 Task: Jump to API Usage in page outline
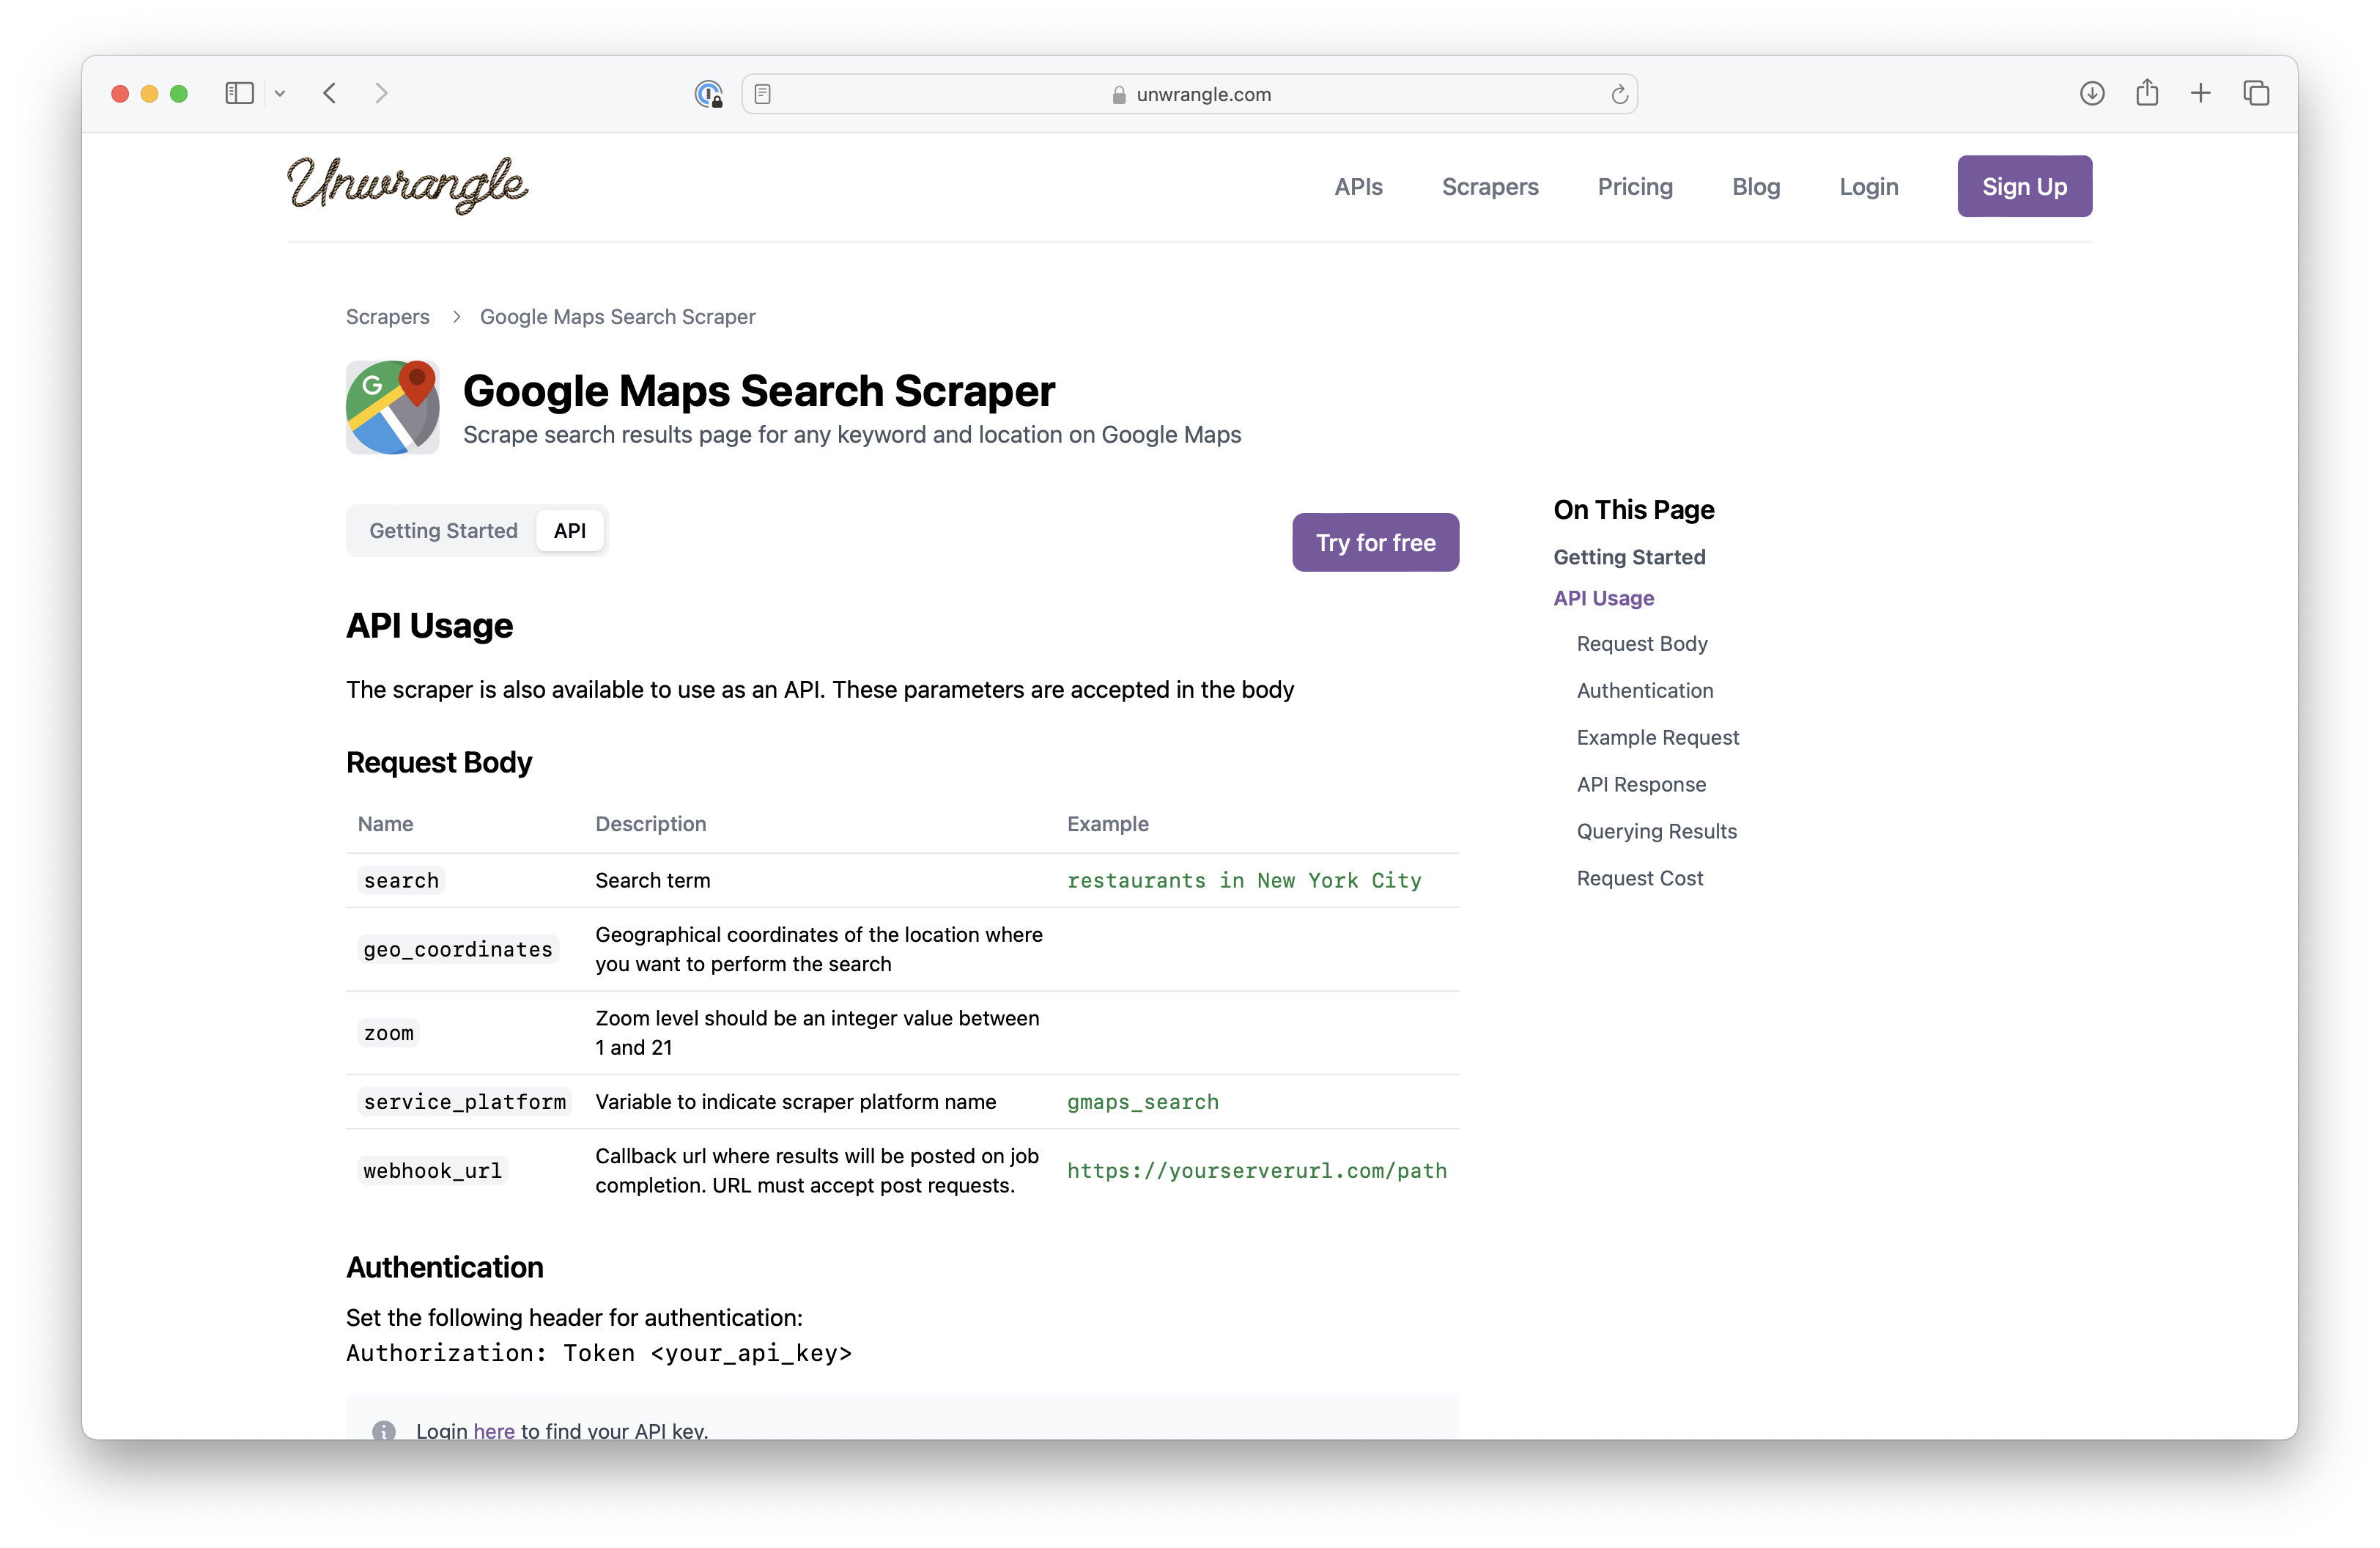(x=1604, y=598)
